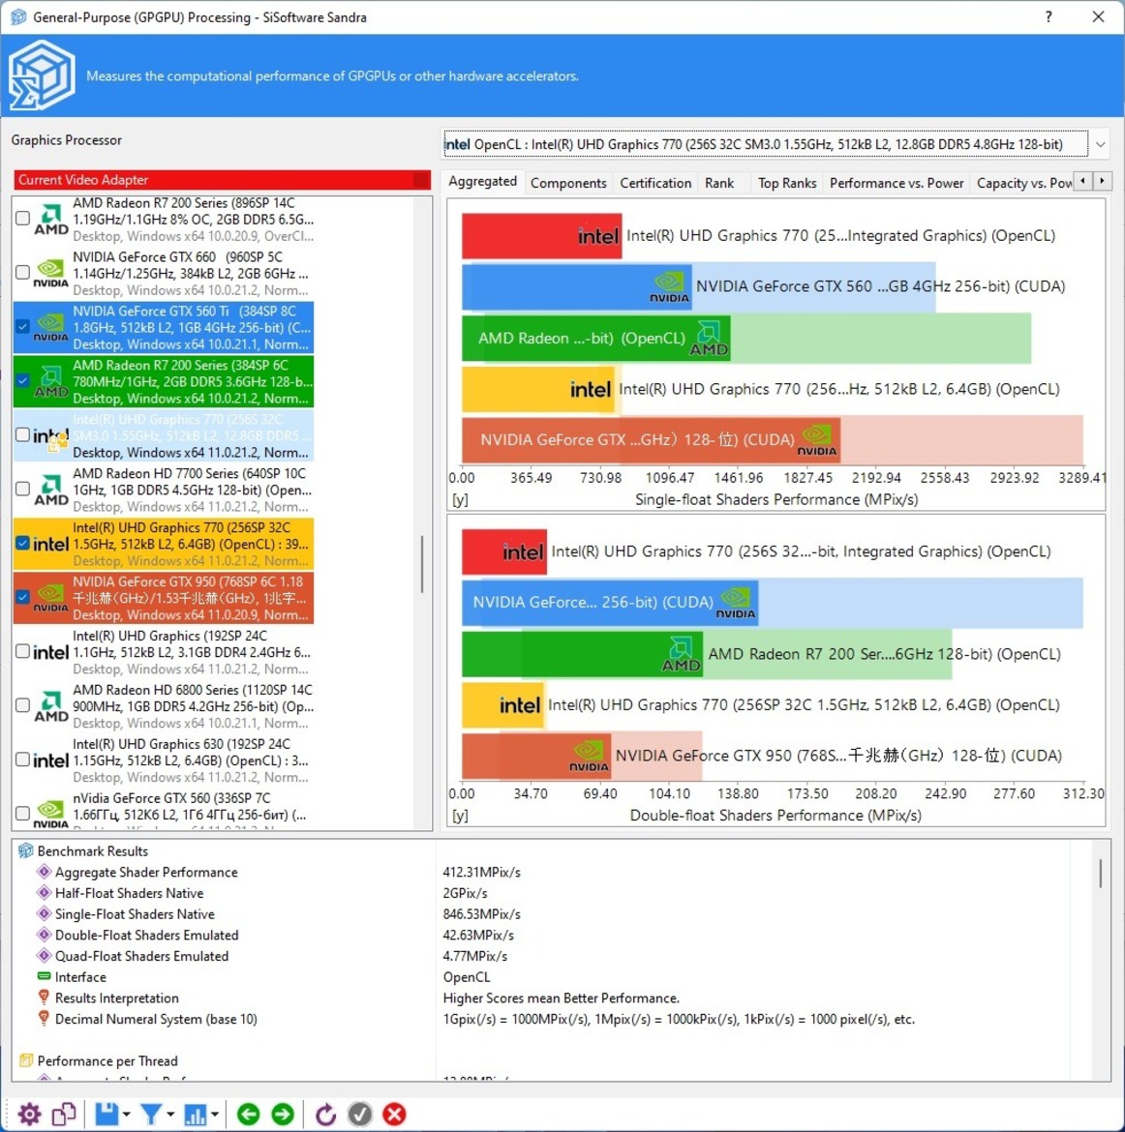Image resolution: width=1125 pixels, height=1132 pixels.
Task: Click the NVIDIA logo of GeForce GTX 660
Action: [x=51, y=273]
